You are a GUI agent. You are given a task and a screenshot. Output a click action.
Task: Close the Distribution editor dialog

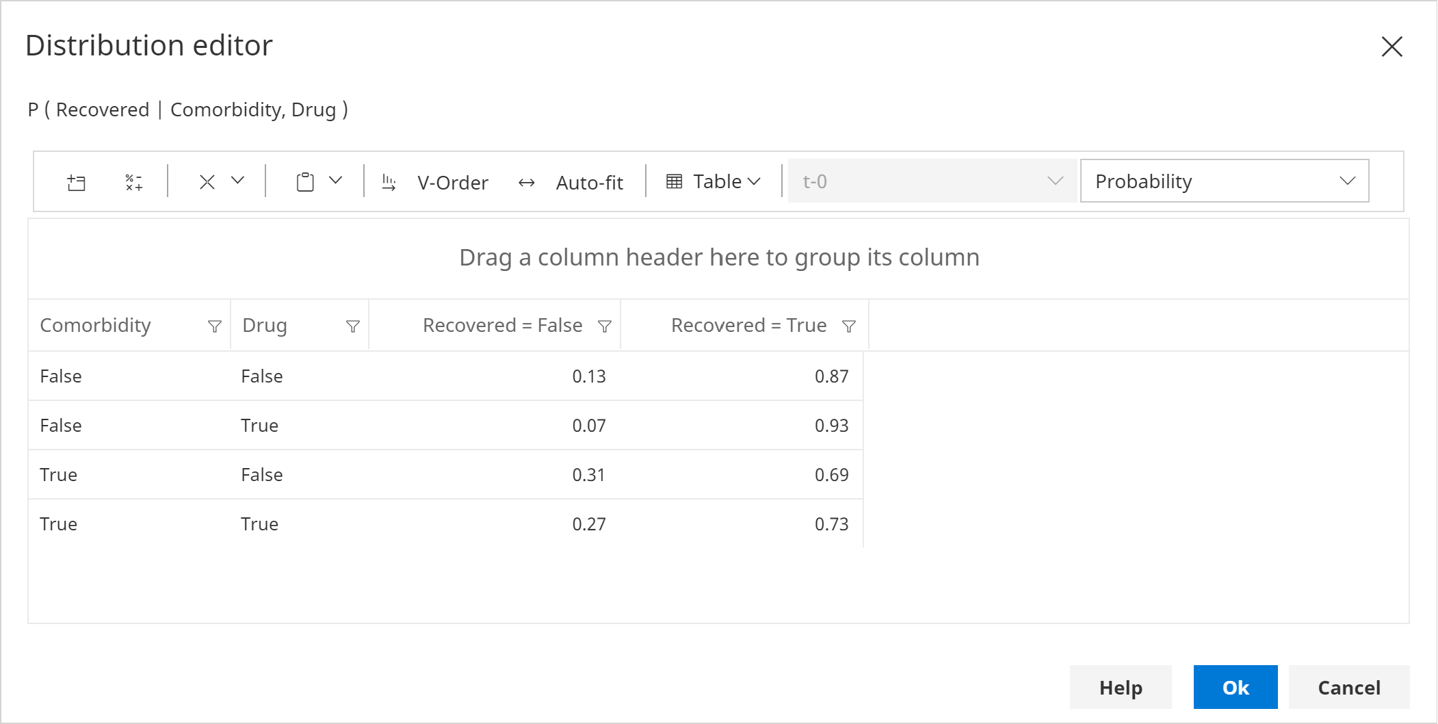click(1391, 47)
